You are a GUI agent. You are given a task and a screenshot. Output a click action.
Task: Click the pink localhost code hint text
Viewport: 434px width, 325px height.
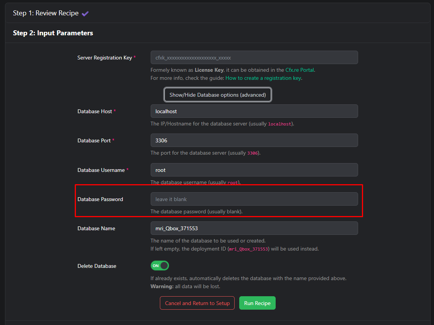279,124
